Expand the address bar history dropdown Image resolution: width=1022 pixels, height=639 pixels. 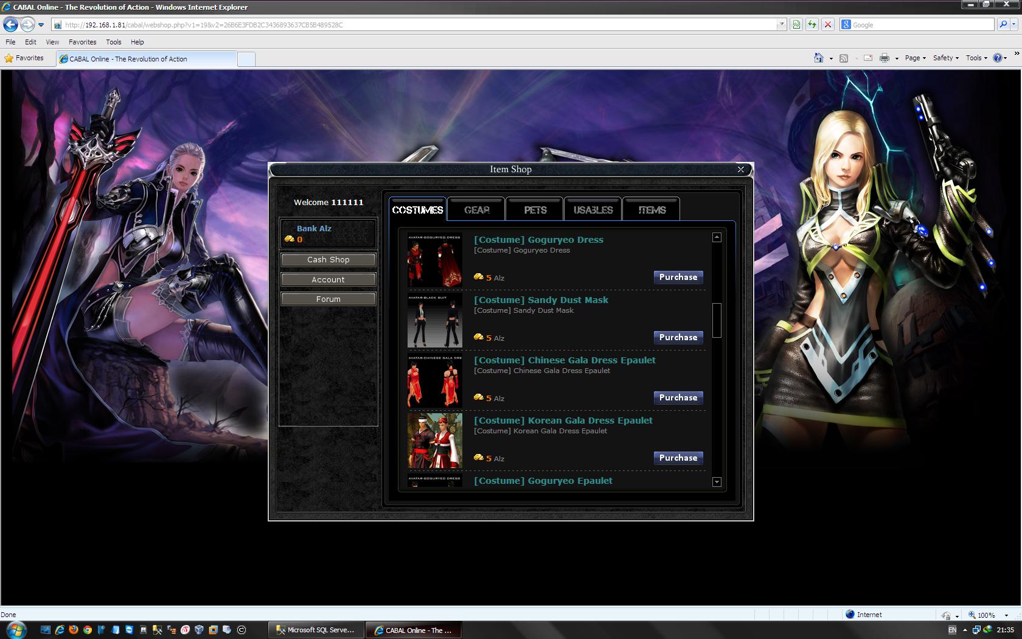tap(782, 25)
